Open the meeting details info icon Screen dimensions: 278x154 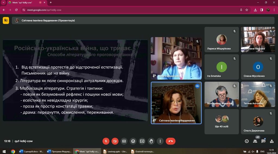247,141
